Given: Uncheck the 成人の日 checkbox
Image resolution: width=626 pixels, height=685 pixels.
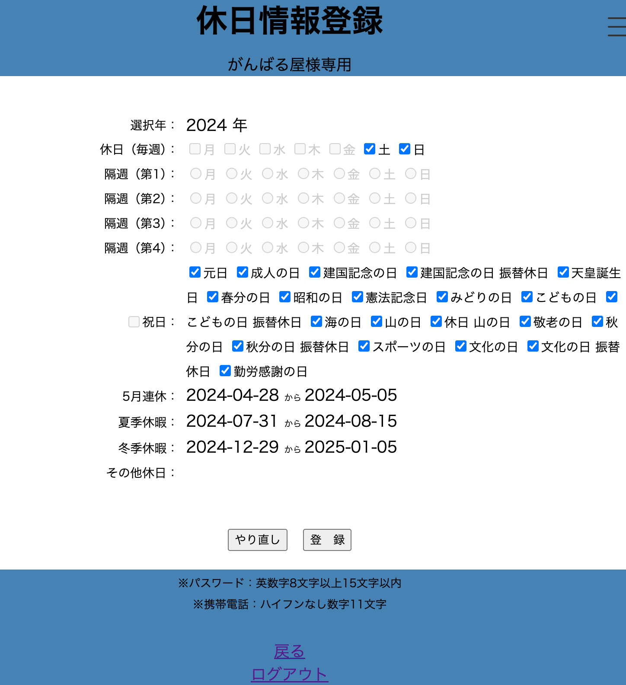Looking at the screenshot, I should coord(243,272).
